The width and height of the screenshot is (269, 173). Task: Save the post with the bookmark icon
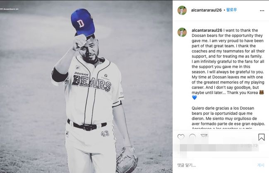[x=261, y=137]
